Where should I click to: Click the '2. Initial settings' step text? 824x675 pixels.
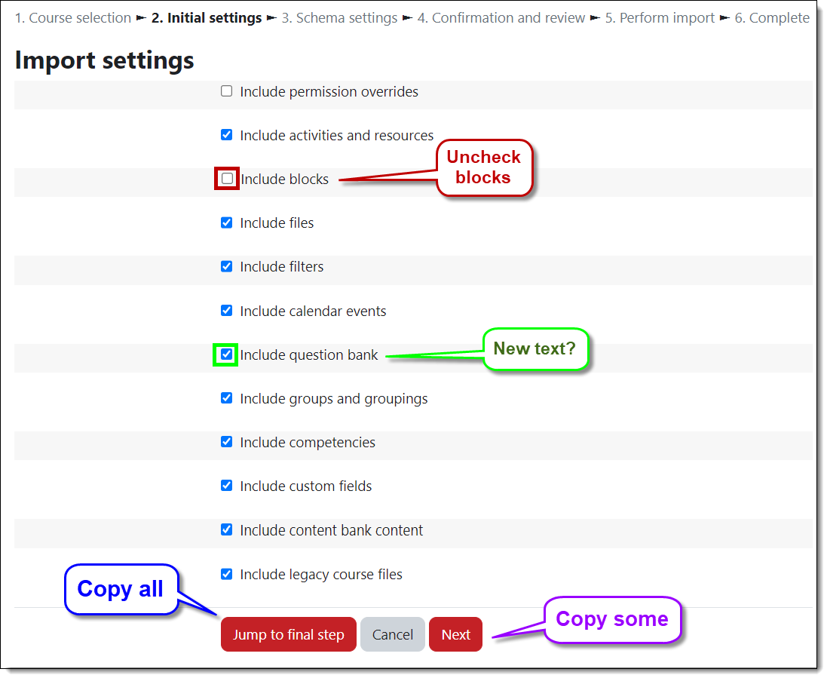point(207,18)
